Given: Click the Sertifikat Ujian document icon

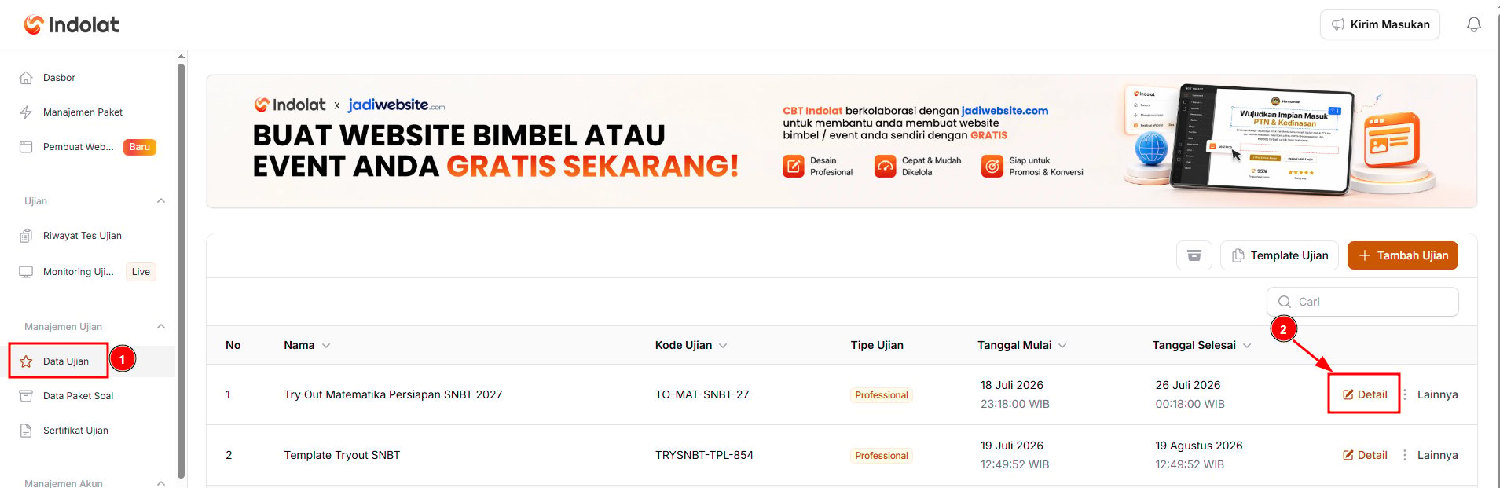Looking at the screenshot, I should (x=26, y=431).
